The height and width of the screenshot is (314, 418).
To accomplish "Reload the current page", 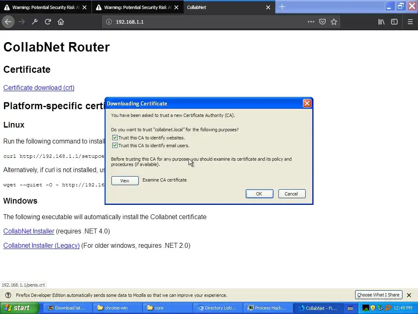I will click(x=48, y=22).
